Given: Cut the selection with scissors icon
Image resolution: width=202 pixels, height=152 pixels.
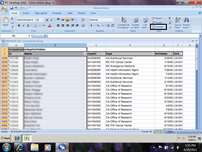Looking at the screenshot, I should [x=12, y=18].
